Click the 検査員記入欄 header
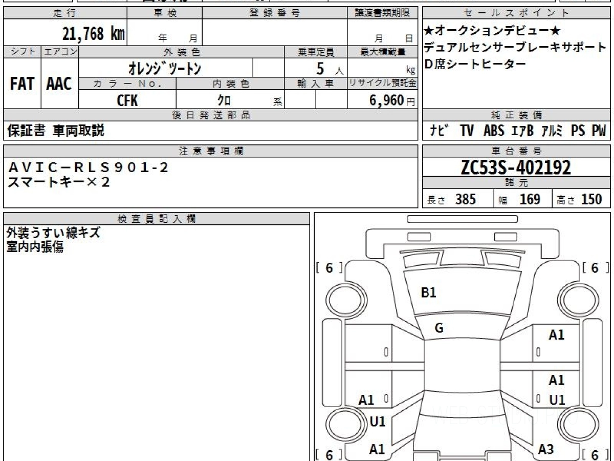Image resolution: width=614 pixels, height=461 pixels. tap(157, 219)
